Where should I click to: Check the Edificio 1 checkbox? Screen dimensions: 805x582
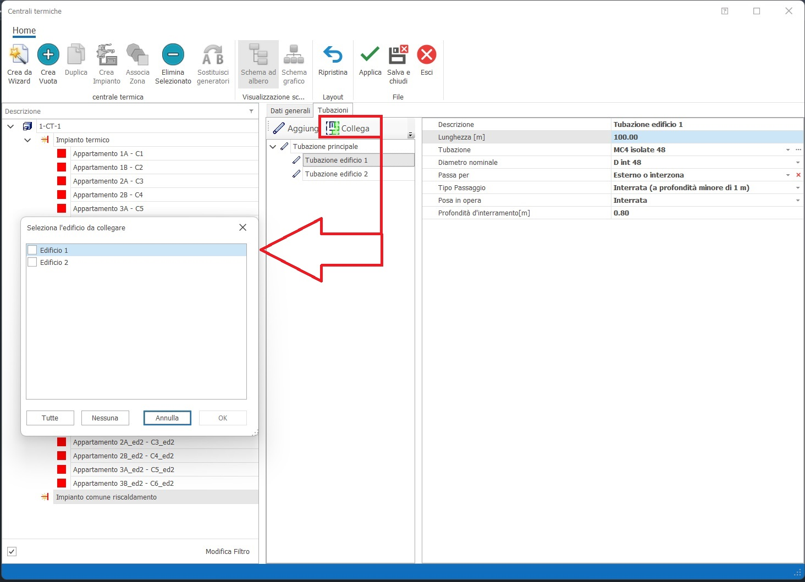[32, 250]
